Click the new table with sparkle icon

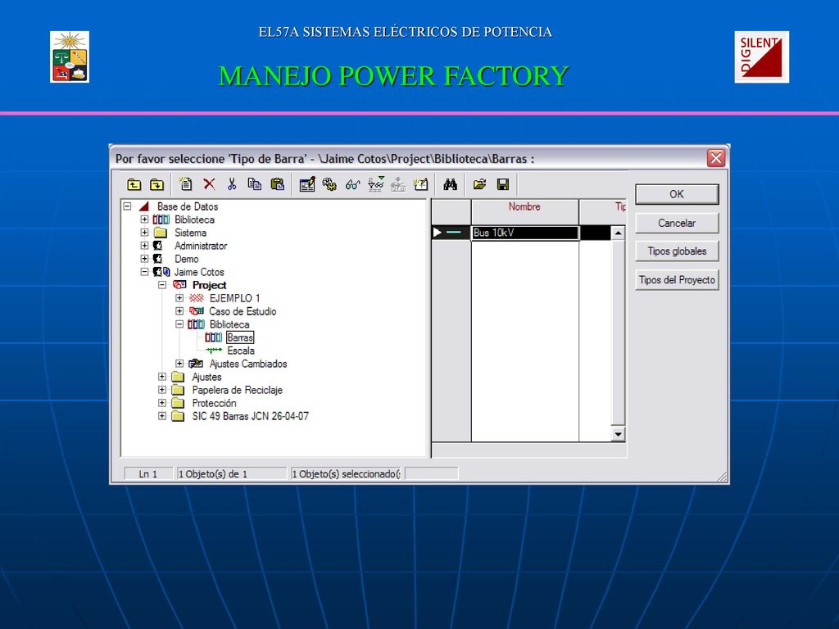tap(421, 184)
